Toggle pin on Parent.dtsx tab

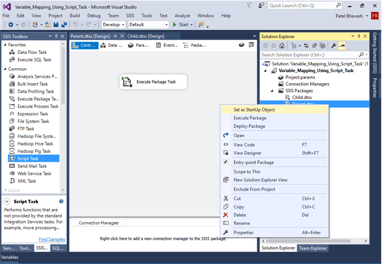point(115,36)
